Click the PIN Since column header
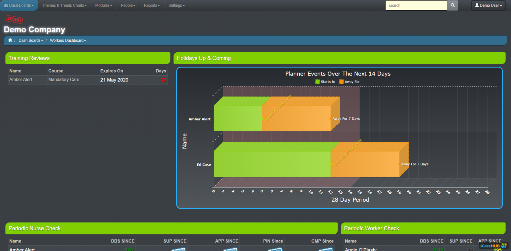 (x=273, y=241)
